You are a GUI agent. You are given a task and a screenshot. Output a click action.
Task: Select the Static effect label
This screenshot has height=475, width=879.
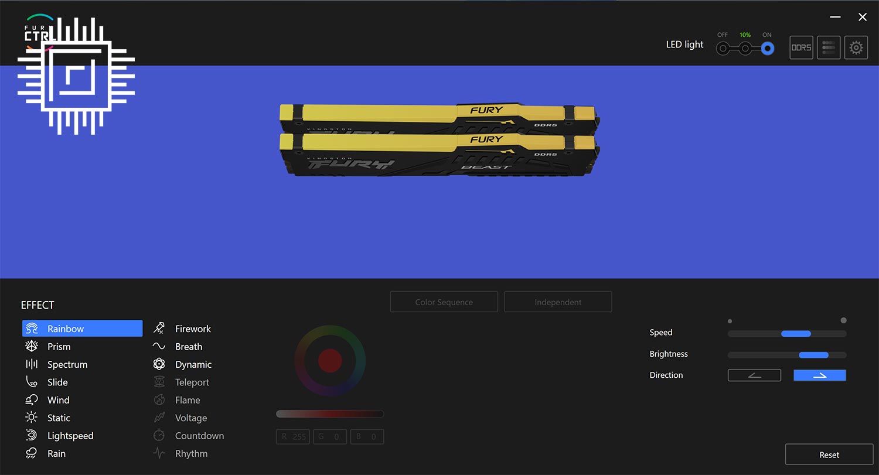[x=59, y=418]
